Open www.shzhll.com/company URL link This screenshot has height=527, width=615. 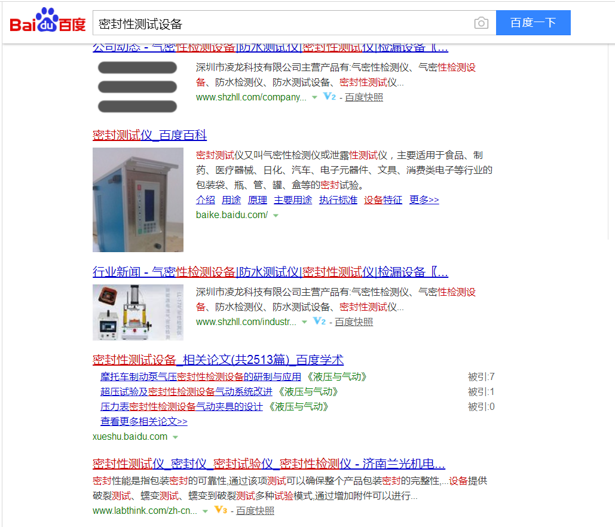pos(251,97)
